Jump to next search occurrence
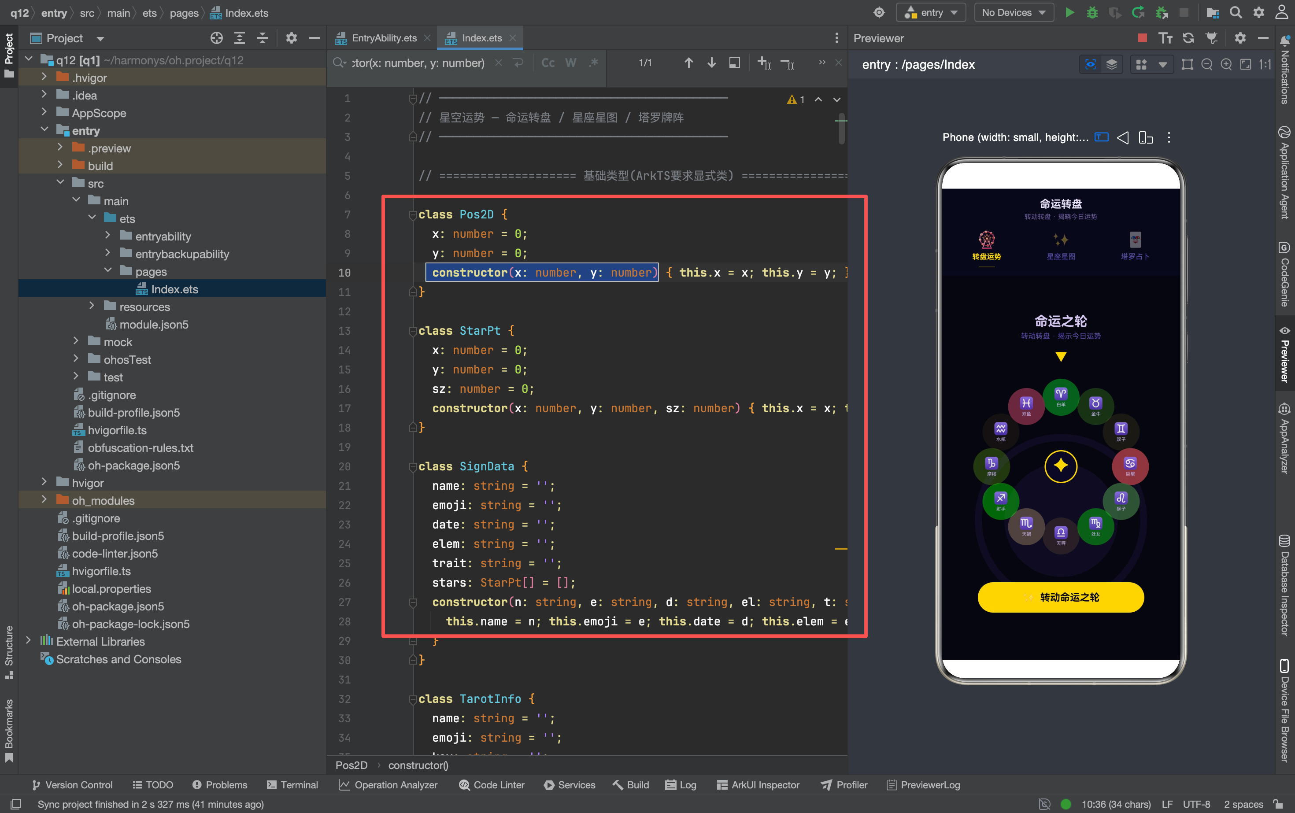1295x813 pixels. [x=711, y=63]
